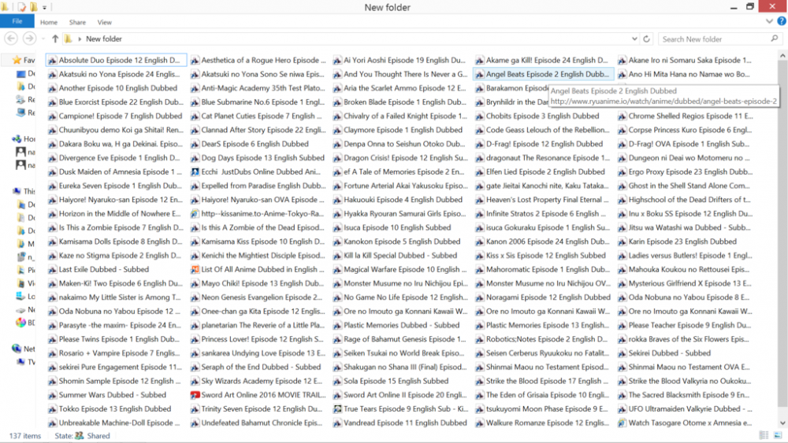Switch to details view layout icon

764,435
